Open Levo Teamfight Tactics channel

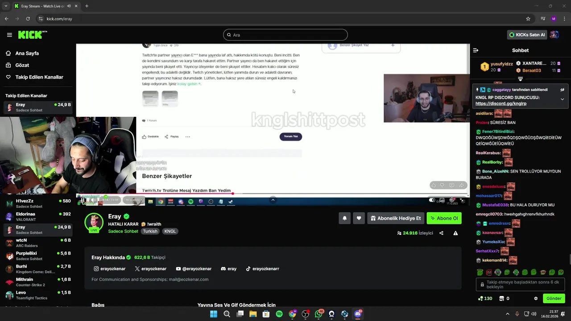coord(38,295)
